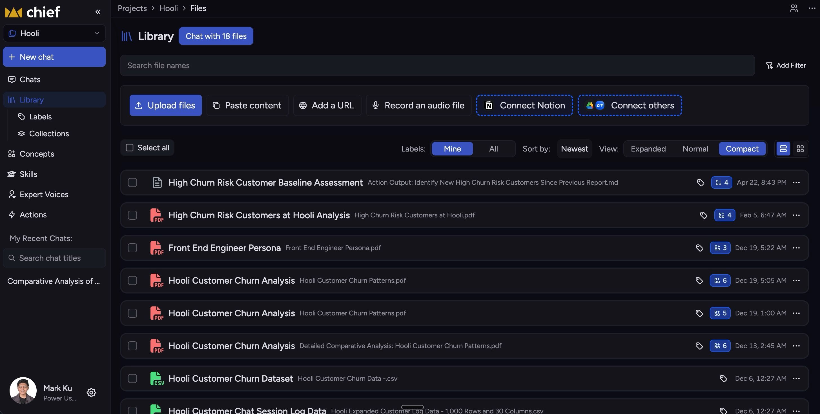Click PDF icon of Front End Engineer Persona
The image size is (820, 414).
click(x=157, y=248)
